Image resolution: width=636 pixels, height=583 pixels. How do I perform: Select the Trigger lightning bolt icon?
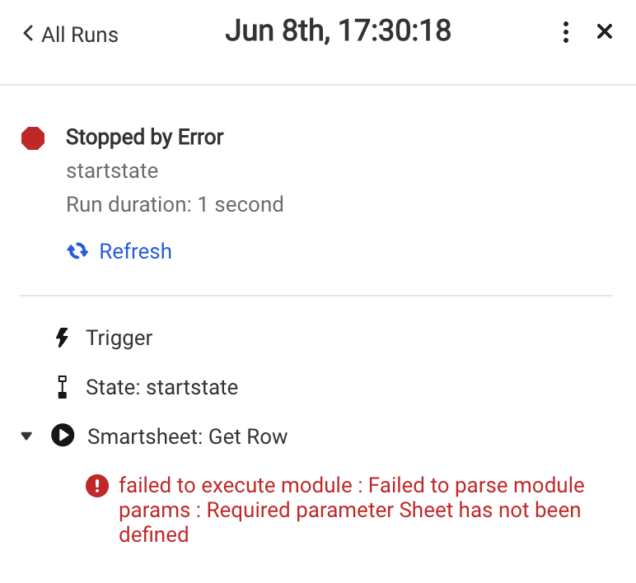click(x=62, y=338)
